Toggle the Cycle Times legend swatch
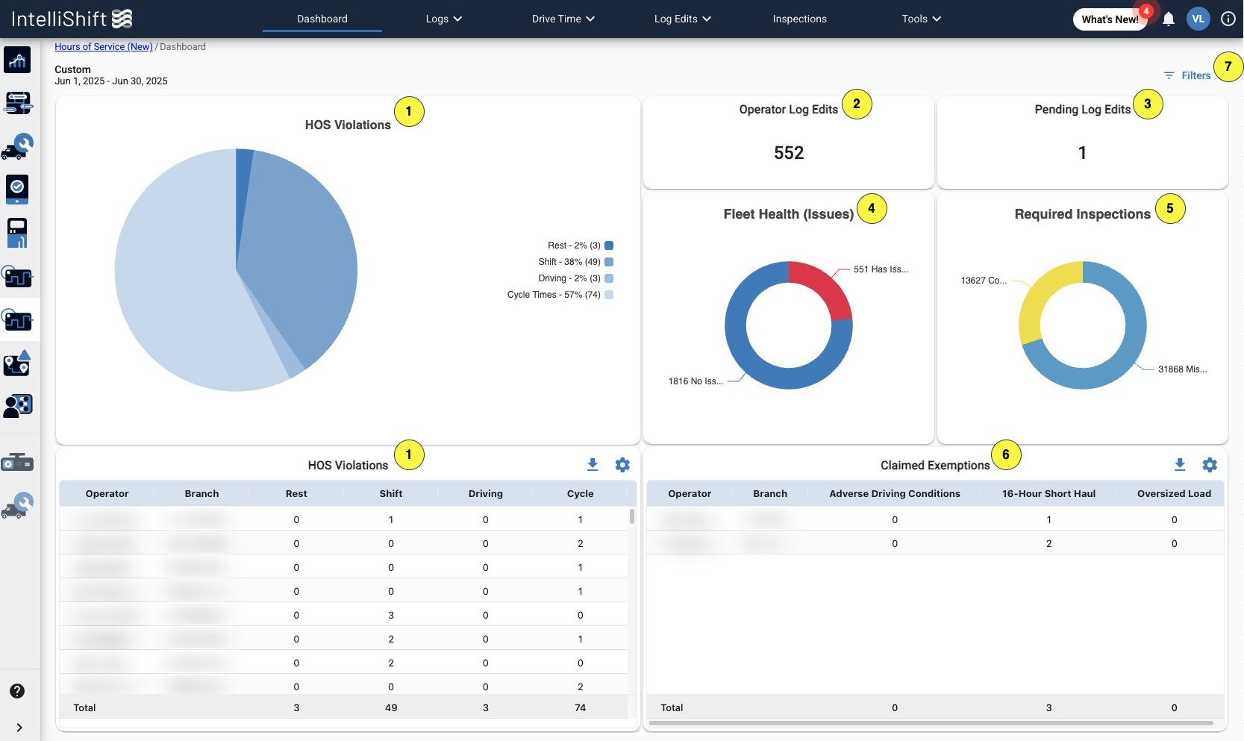 click(609, 295)
